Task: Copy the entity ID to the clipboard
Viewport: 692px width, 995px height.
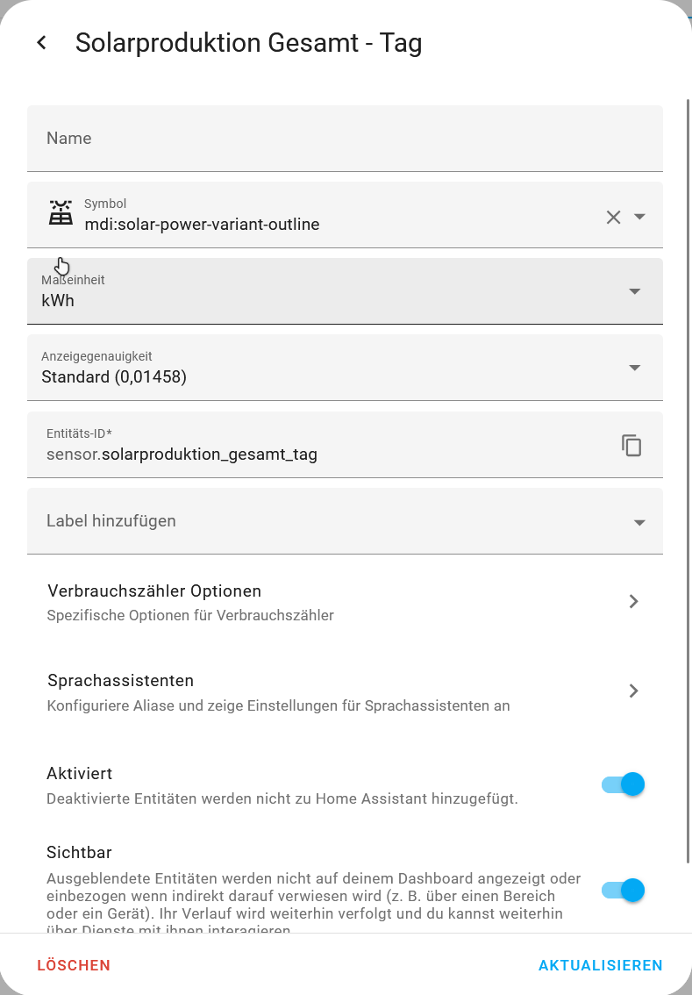Action: coord(631,446)
